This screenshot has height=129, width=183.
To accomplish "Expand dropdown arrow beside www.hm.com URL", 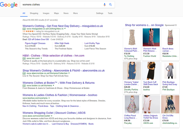I will [41, 58].
